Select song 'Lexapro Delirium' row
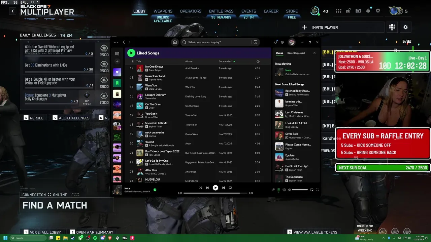 [x=198, y=96]
